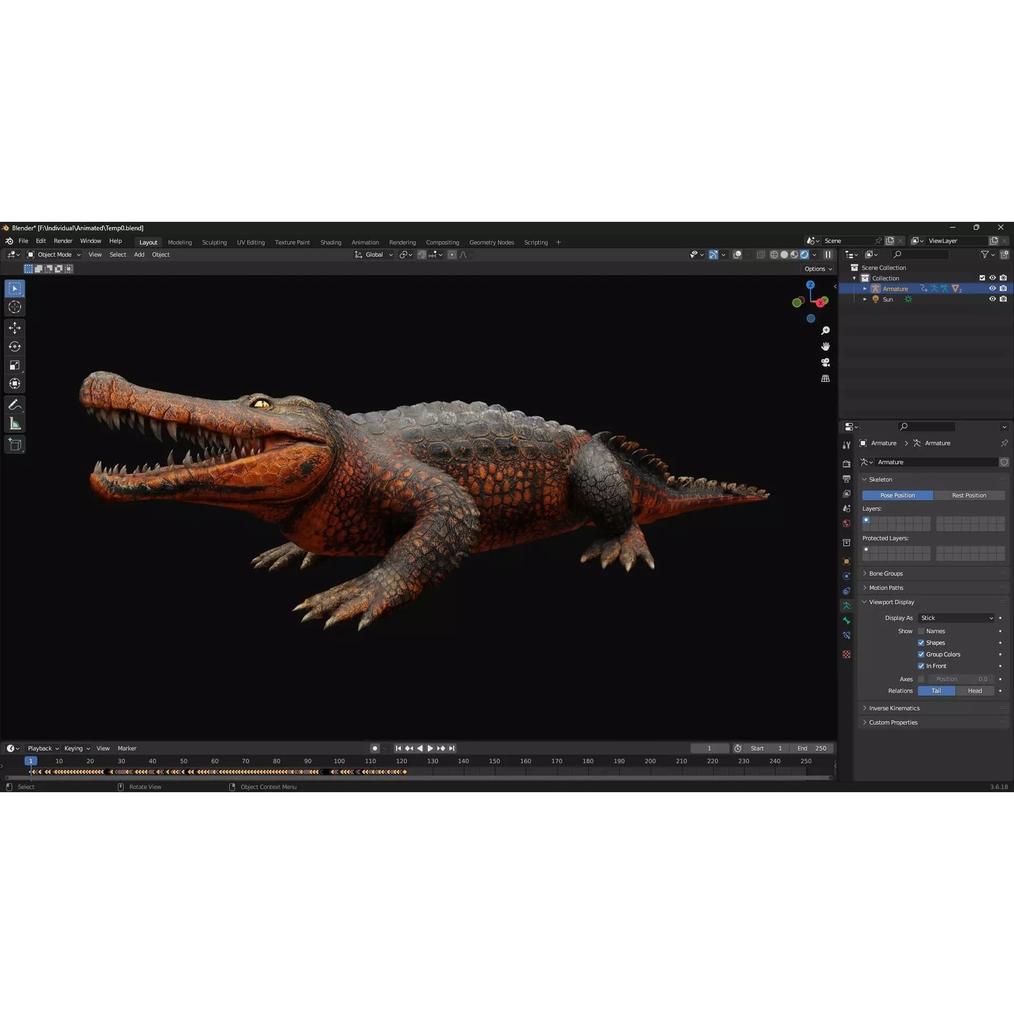
Task: Uncheck the In Front option
Action: [x=922, y=665]
